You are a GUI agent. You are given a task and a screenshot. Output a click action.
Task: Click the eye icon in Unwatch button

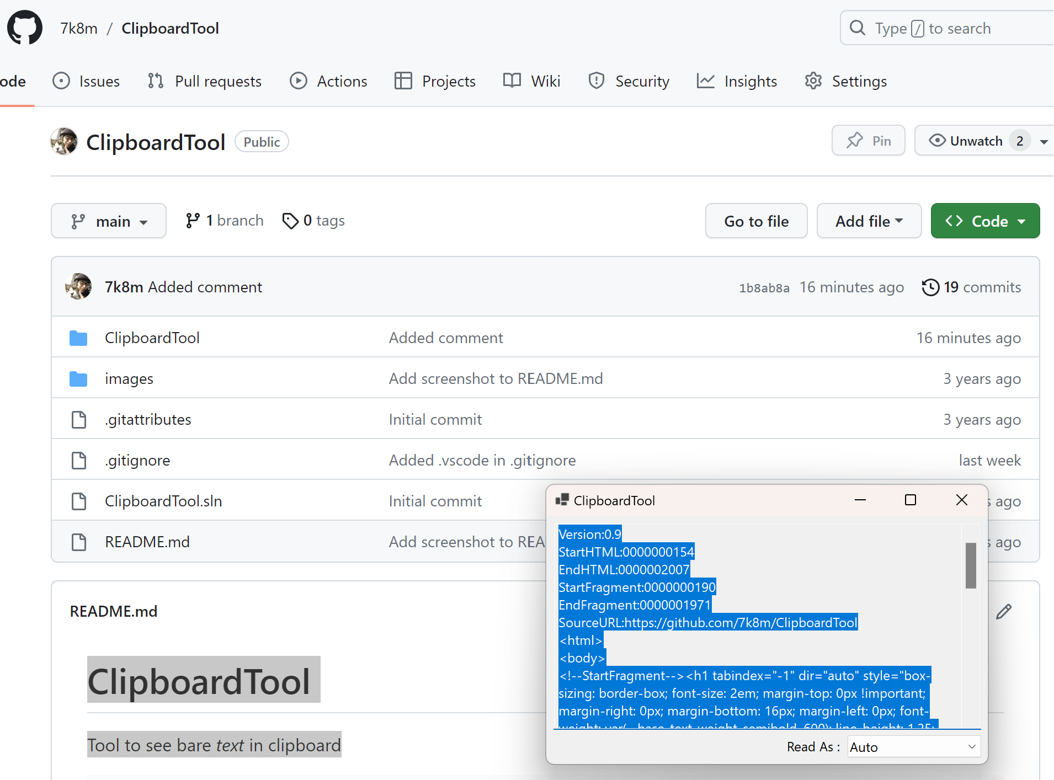coord(937,141)
